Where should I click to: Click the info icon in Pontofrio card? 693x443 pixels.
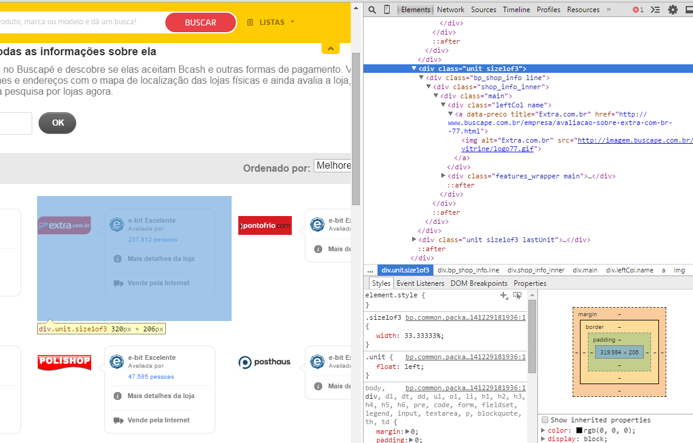click(318, 249)
